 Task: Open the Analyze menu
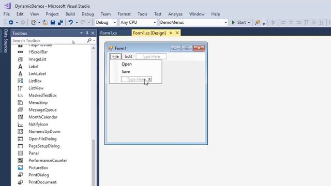pyautogui.click(x=175, y=14)
